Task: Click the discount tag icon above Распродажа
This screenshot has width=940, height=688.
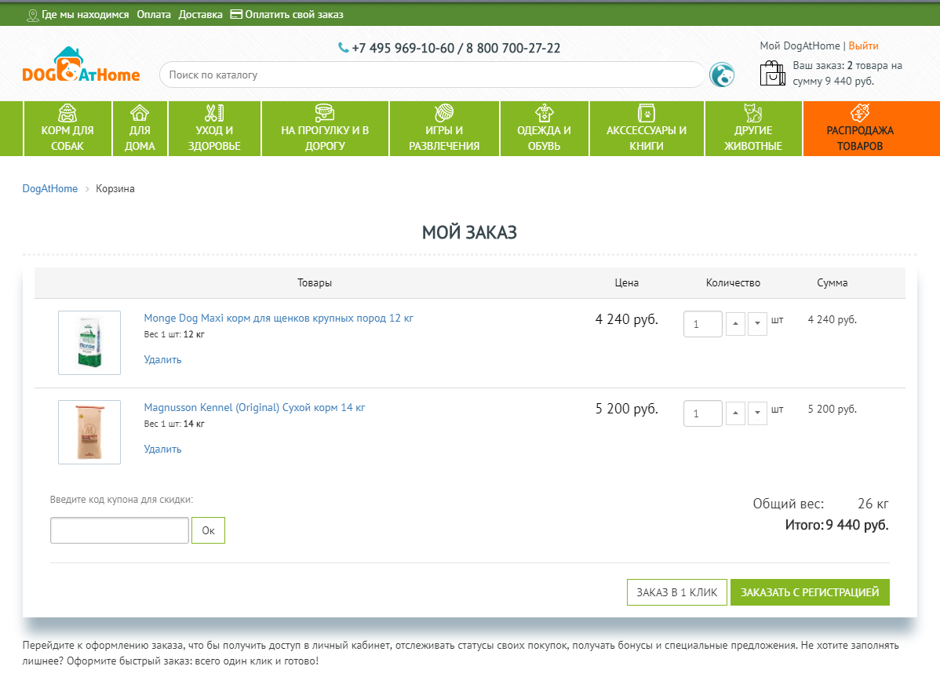Action: (860, 113)
